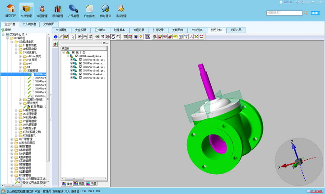
Task: Switch to the 个人网步盘 tab
Action: click(x=29, y=24)
